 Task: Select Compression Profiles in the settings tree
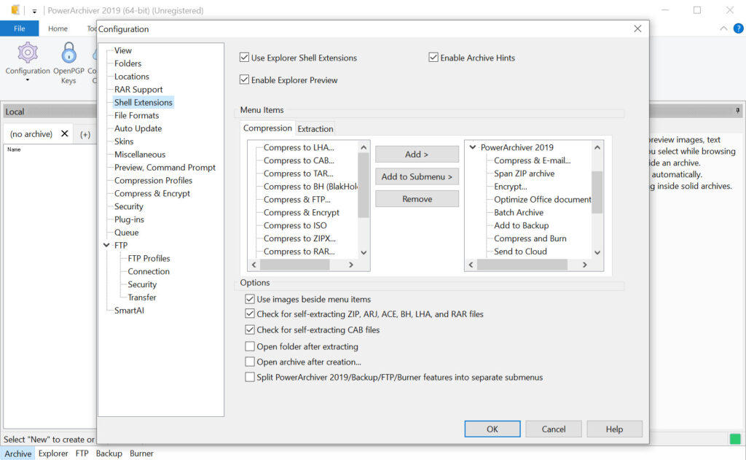(x=153, y=181)
